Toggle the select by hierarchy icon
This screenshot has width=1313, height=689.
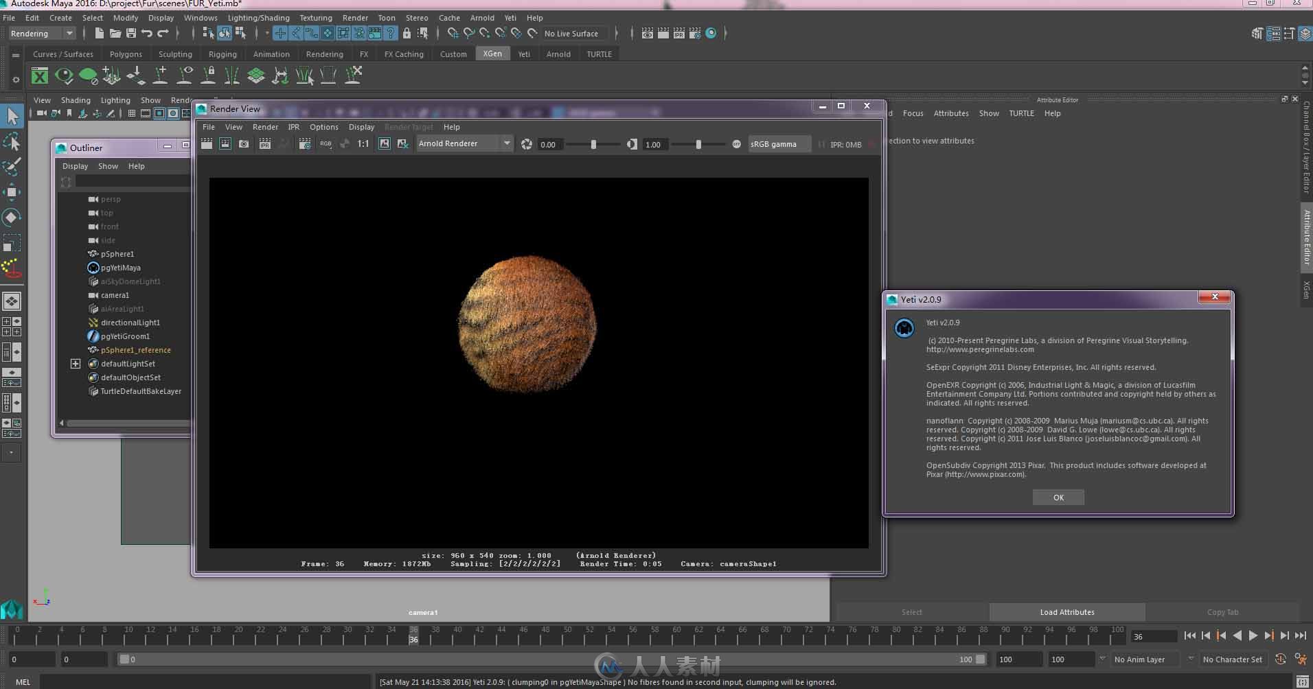pos(208,33)
